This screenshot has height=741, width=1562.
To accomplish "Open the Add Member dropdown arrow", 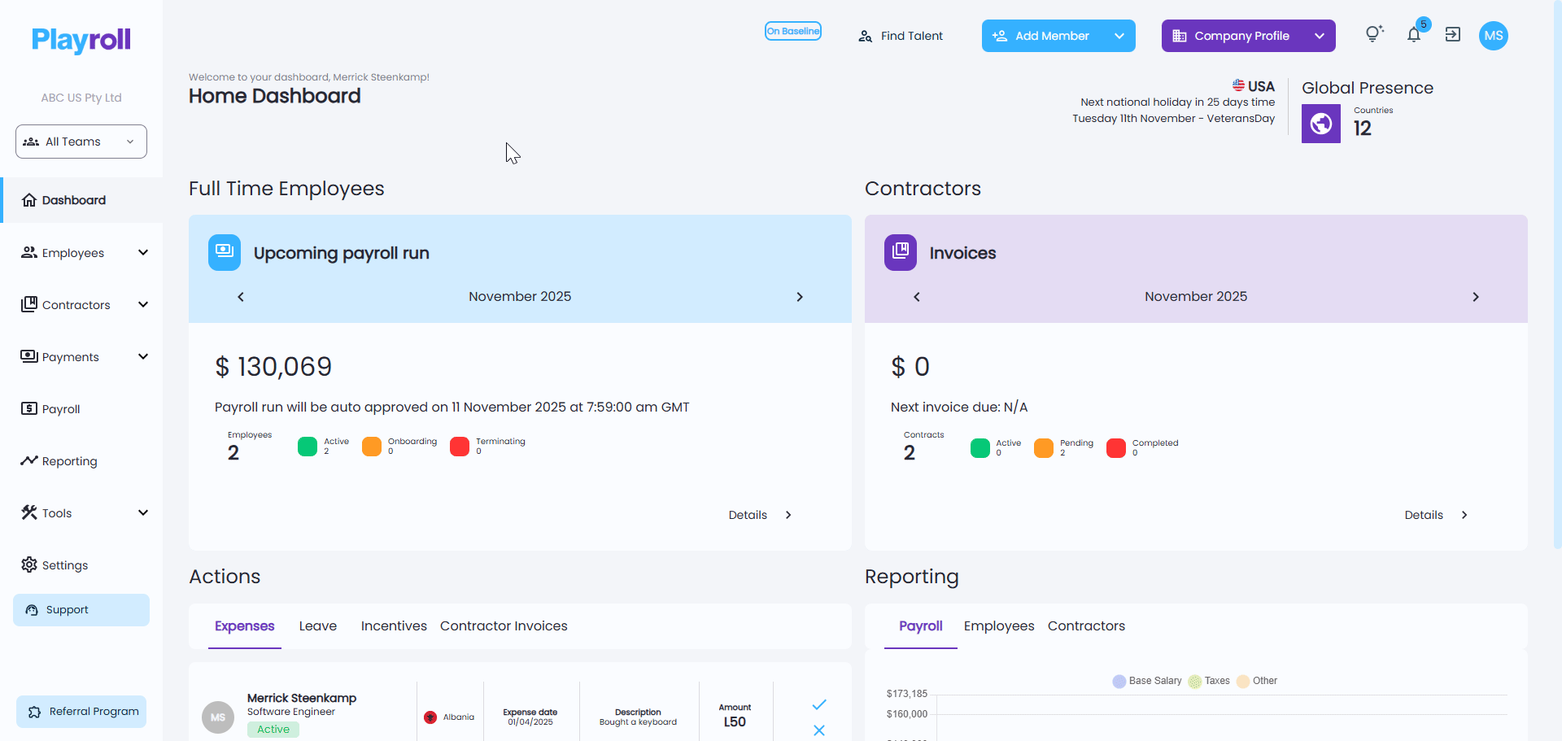I will click(x=1119, y=36).
